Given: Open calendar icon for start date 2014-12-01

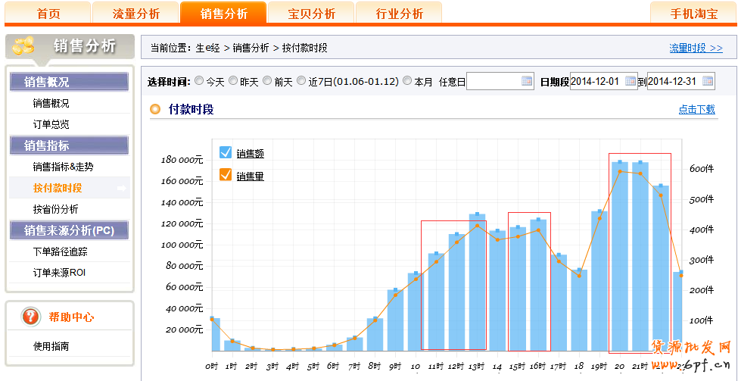Looking at the screenshot, I should [630, 81].
